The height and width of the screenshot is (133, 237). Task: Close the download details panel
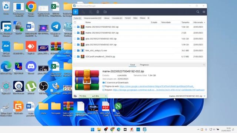pos(204,65)
